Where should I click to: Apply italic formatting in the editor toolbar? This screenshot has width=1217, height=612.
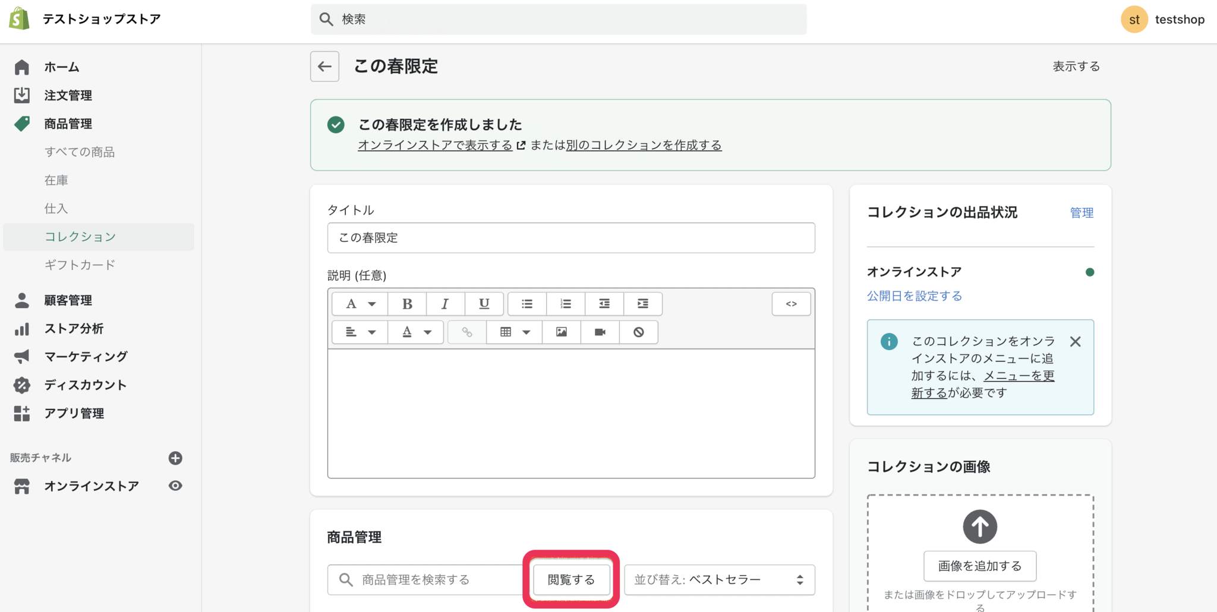(445, 304)
